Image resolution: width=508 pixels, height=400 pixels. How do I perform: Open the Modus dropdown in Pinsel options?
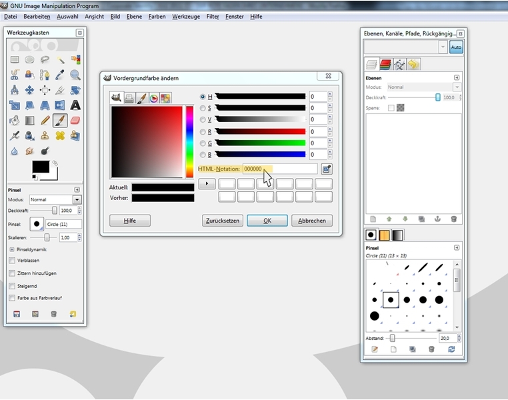point(55,199)
